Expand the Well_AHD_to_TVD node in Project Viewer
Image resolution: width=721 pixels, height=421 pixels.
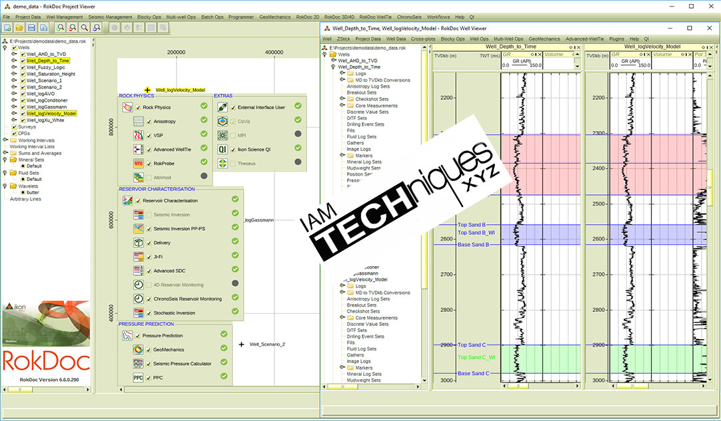(14, 54)
